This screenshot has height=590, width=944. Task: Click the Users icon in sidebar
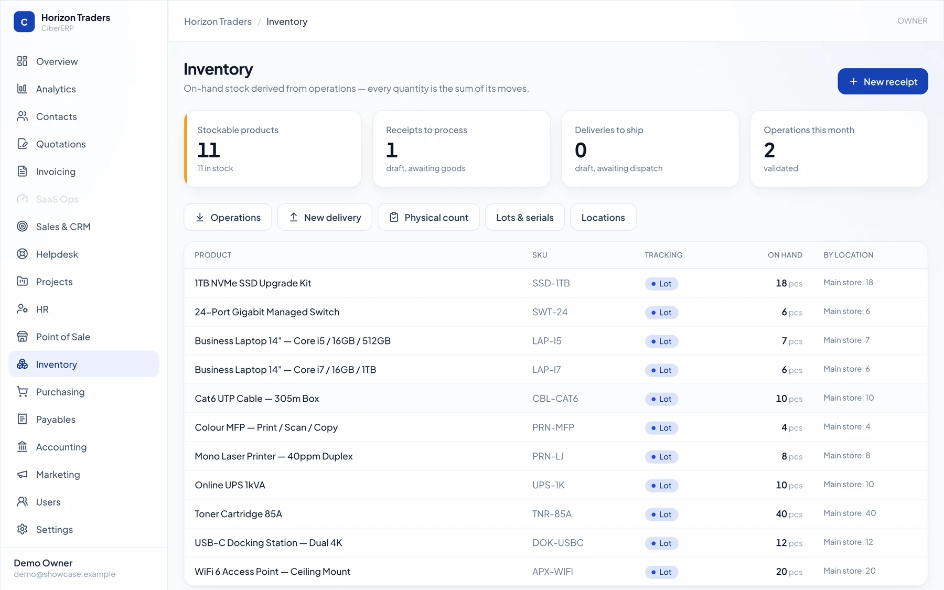[x=22, y=502]
